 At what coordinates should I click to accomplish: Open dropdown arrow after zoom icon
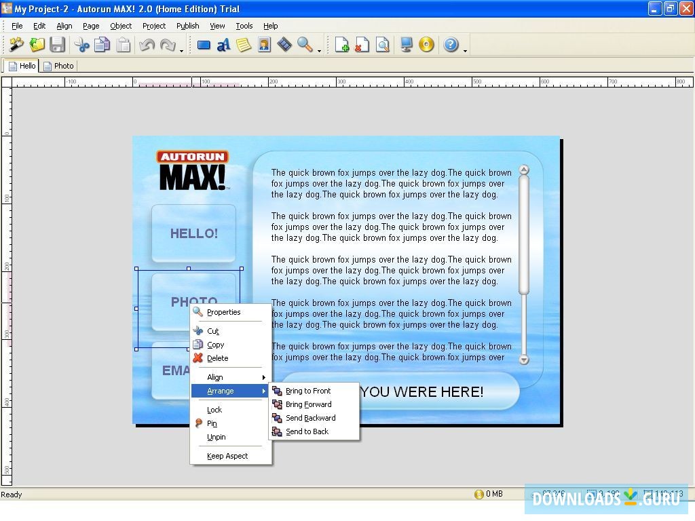[319, 50]
